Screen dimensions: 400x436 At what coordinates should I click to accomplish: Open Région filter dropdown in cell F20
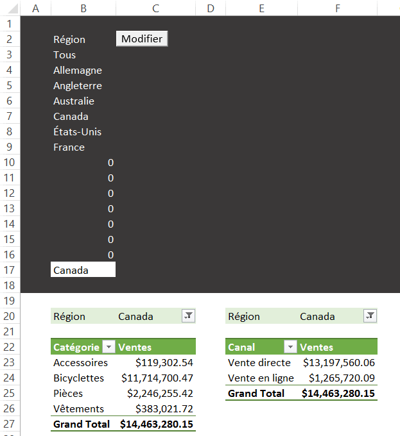click(370, 315)
